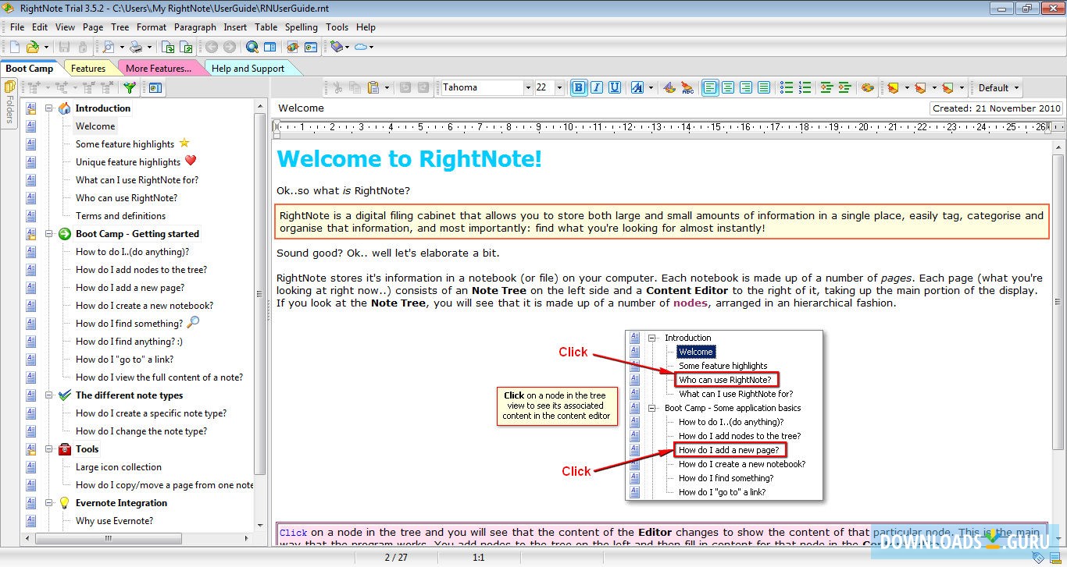Select 'How do I add a new page?' note
The image size is (1067, 567).
tap(130, 288)
